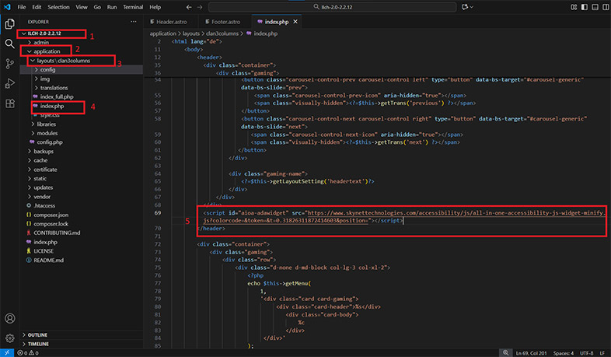Viewport: 611px width, 357px height.
Task: Close the index.php editor tab
Action: pos(295,22)
